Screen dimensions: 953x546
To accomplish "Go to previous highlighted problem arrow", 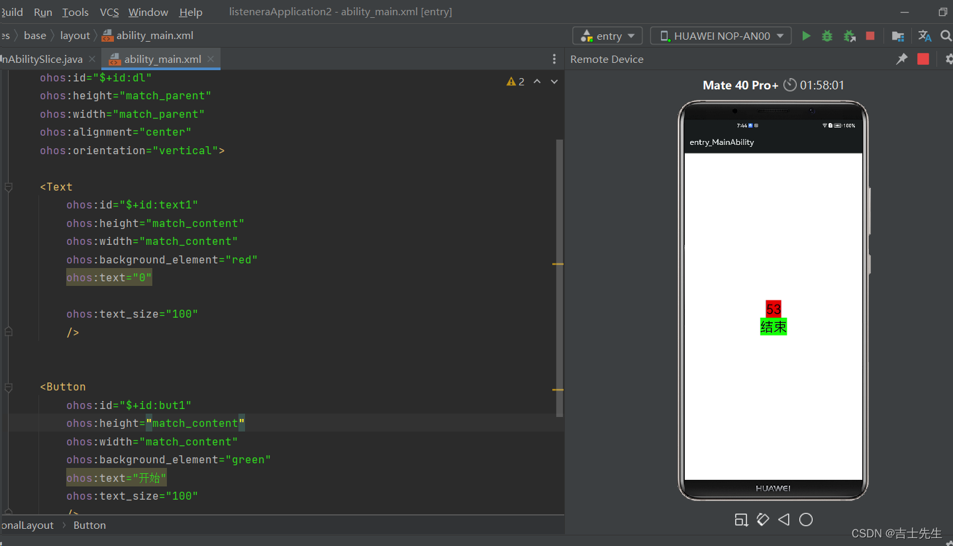I will click(x=537, y=81).
